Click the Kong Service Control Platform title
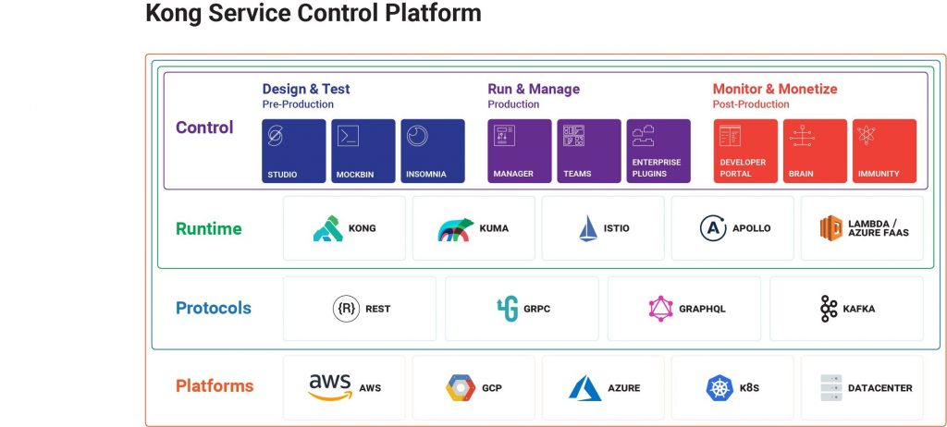Viewport: 947px width, 427px height. [x=314, y=13]
